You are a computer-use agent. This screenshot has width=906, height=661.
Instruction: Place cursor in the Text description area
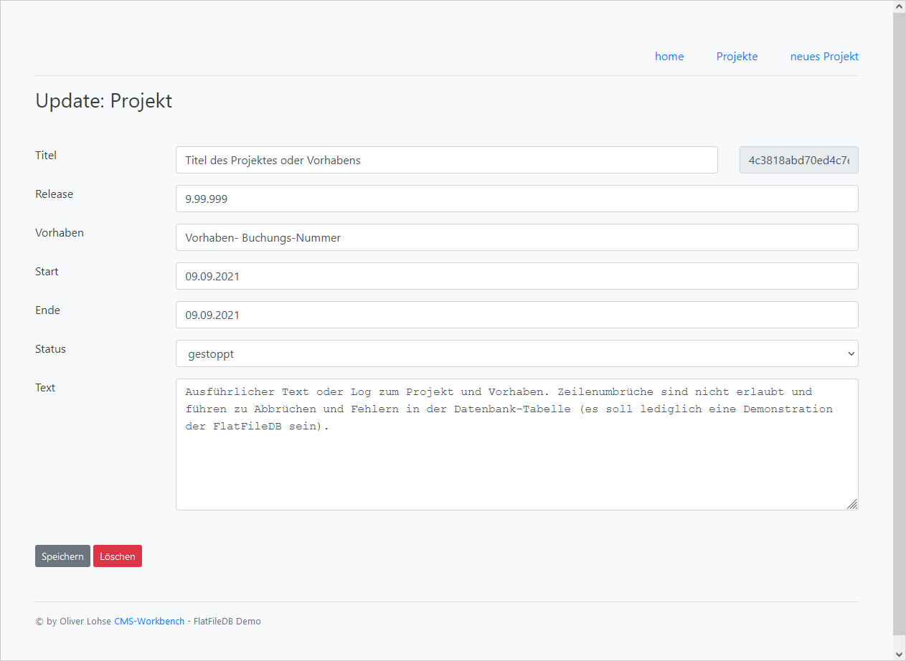[516, 444]
